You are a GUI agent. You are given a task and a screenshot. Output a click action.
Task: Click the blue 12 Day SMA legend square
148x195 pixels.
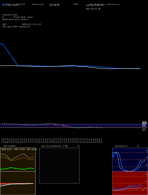point(3,5)
